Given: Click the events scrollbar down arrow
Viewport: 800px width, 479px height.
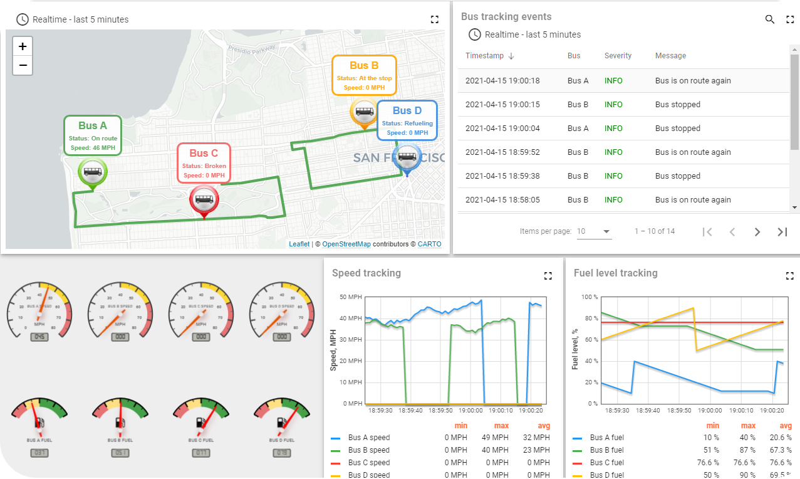Looking at the screenshot, I should [795, 208].
